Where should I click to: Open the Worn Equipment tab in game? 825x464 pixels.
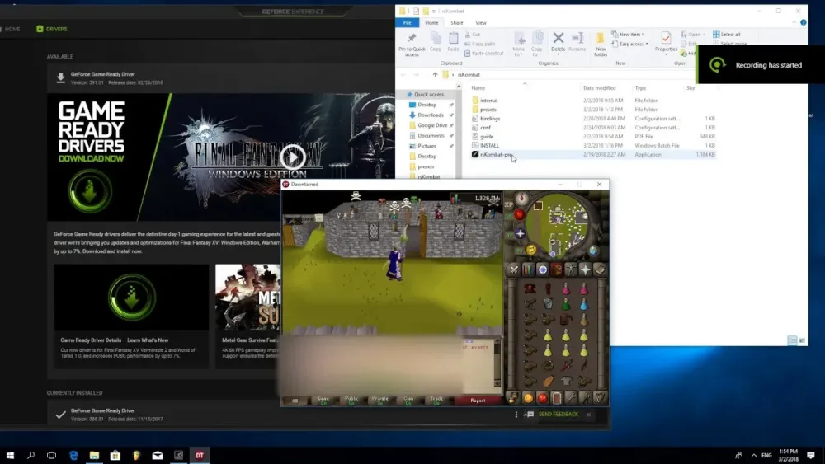tap(570, 269)
